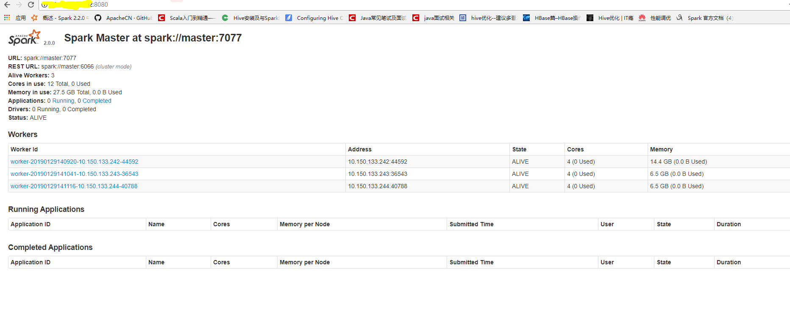The width and height of the screenshot is (790, 318).
Task: Open the hive优化--建议多看 bookmark
Action: (488, 18)
